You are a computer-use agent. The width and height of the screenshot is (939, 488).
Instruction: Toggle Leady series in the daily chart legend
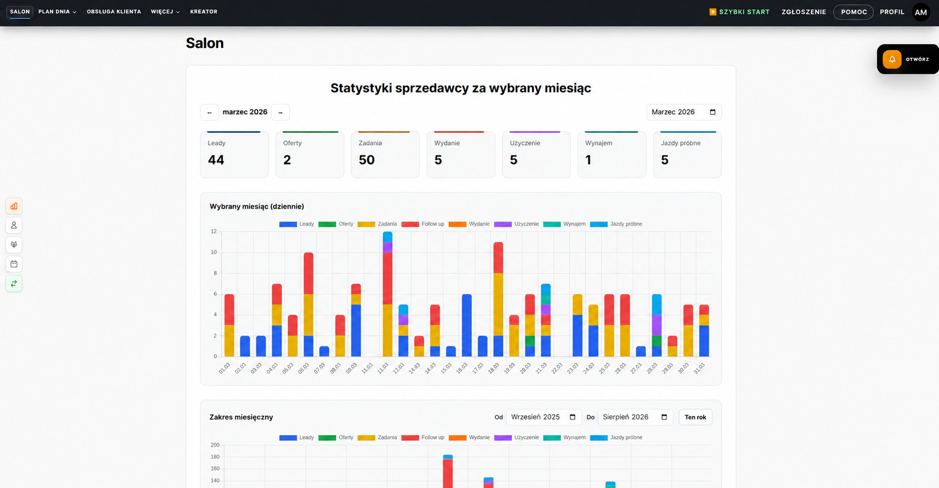[x=296, y=224]
